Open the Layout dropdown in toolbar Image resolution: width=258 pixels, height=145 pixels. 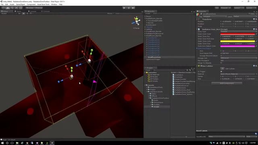pos(251,8)
